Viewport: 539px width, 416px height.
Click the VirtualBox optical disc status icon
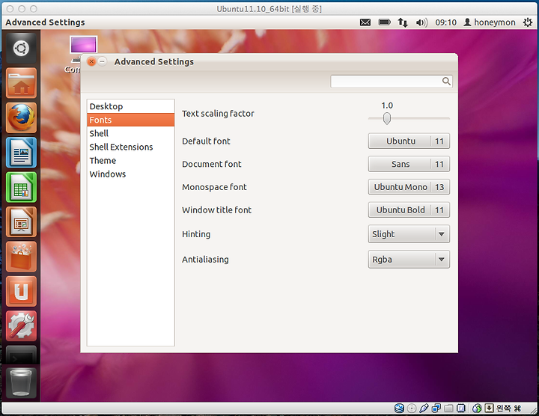412,408
